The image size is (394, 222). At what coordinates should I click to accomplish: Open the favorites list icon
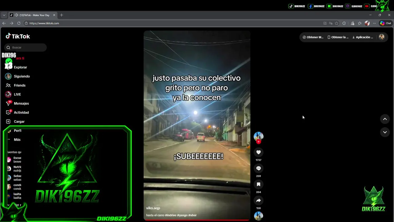point(360,23)
